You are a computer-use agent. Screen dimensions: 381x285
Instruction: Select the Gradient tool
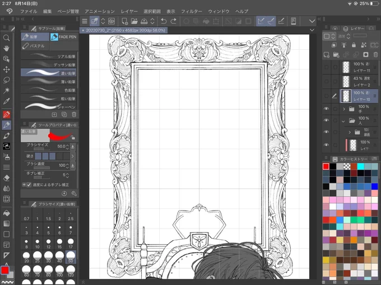point(6,224)
